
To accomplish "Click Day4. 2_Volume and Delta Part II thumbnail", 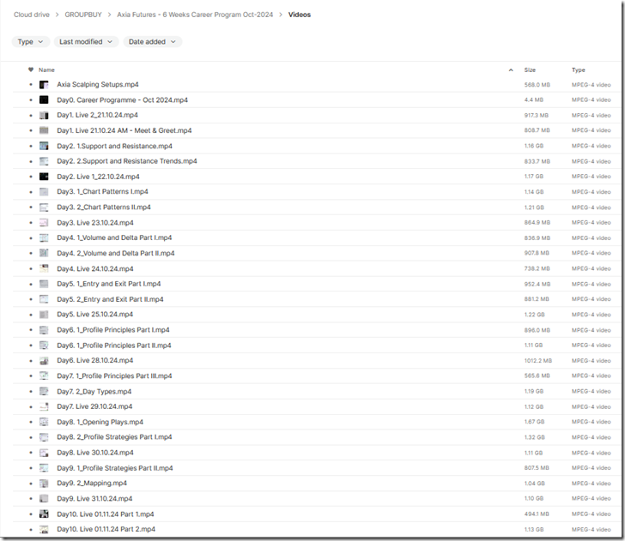I will click(x=44, y=253).
